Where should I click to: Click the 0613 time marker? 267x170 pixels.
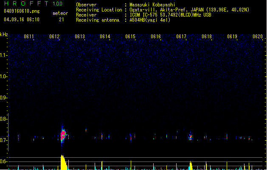(80, 37)
